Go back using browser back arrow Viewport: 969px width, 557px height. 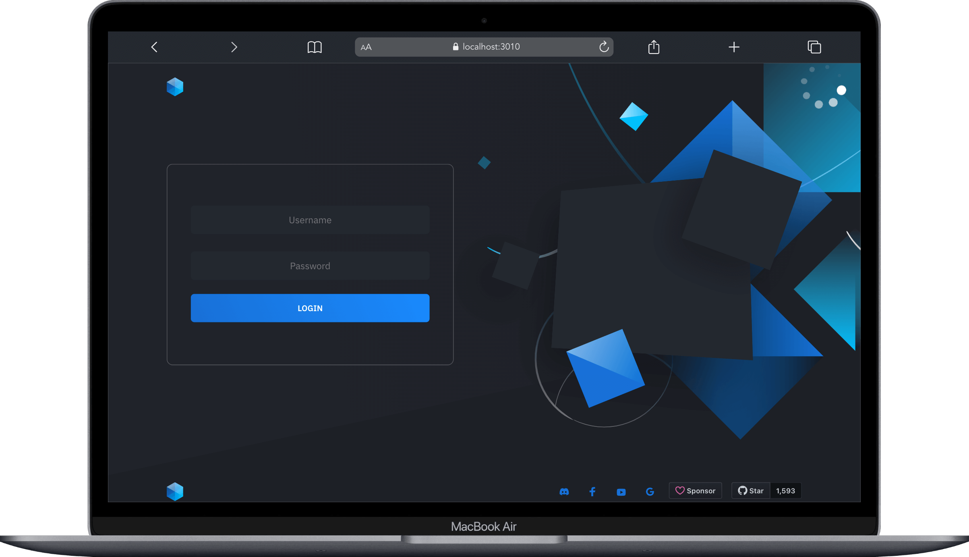pyautogui.click(x=154, y=47)
